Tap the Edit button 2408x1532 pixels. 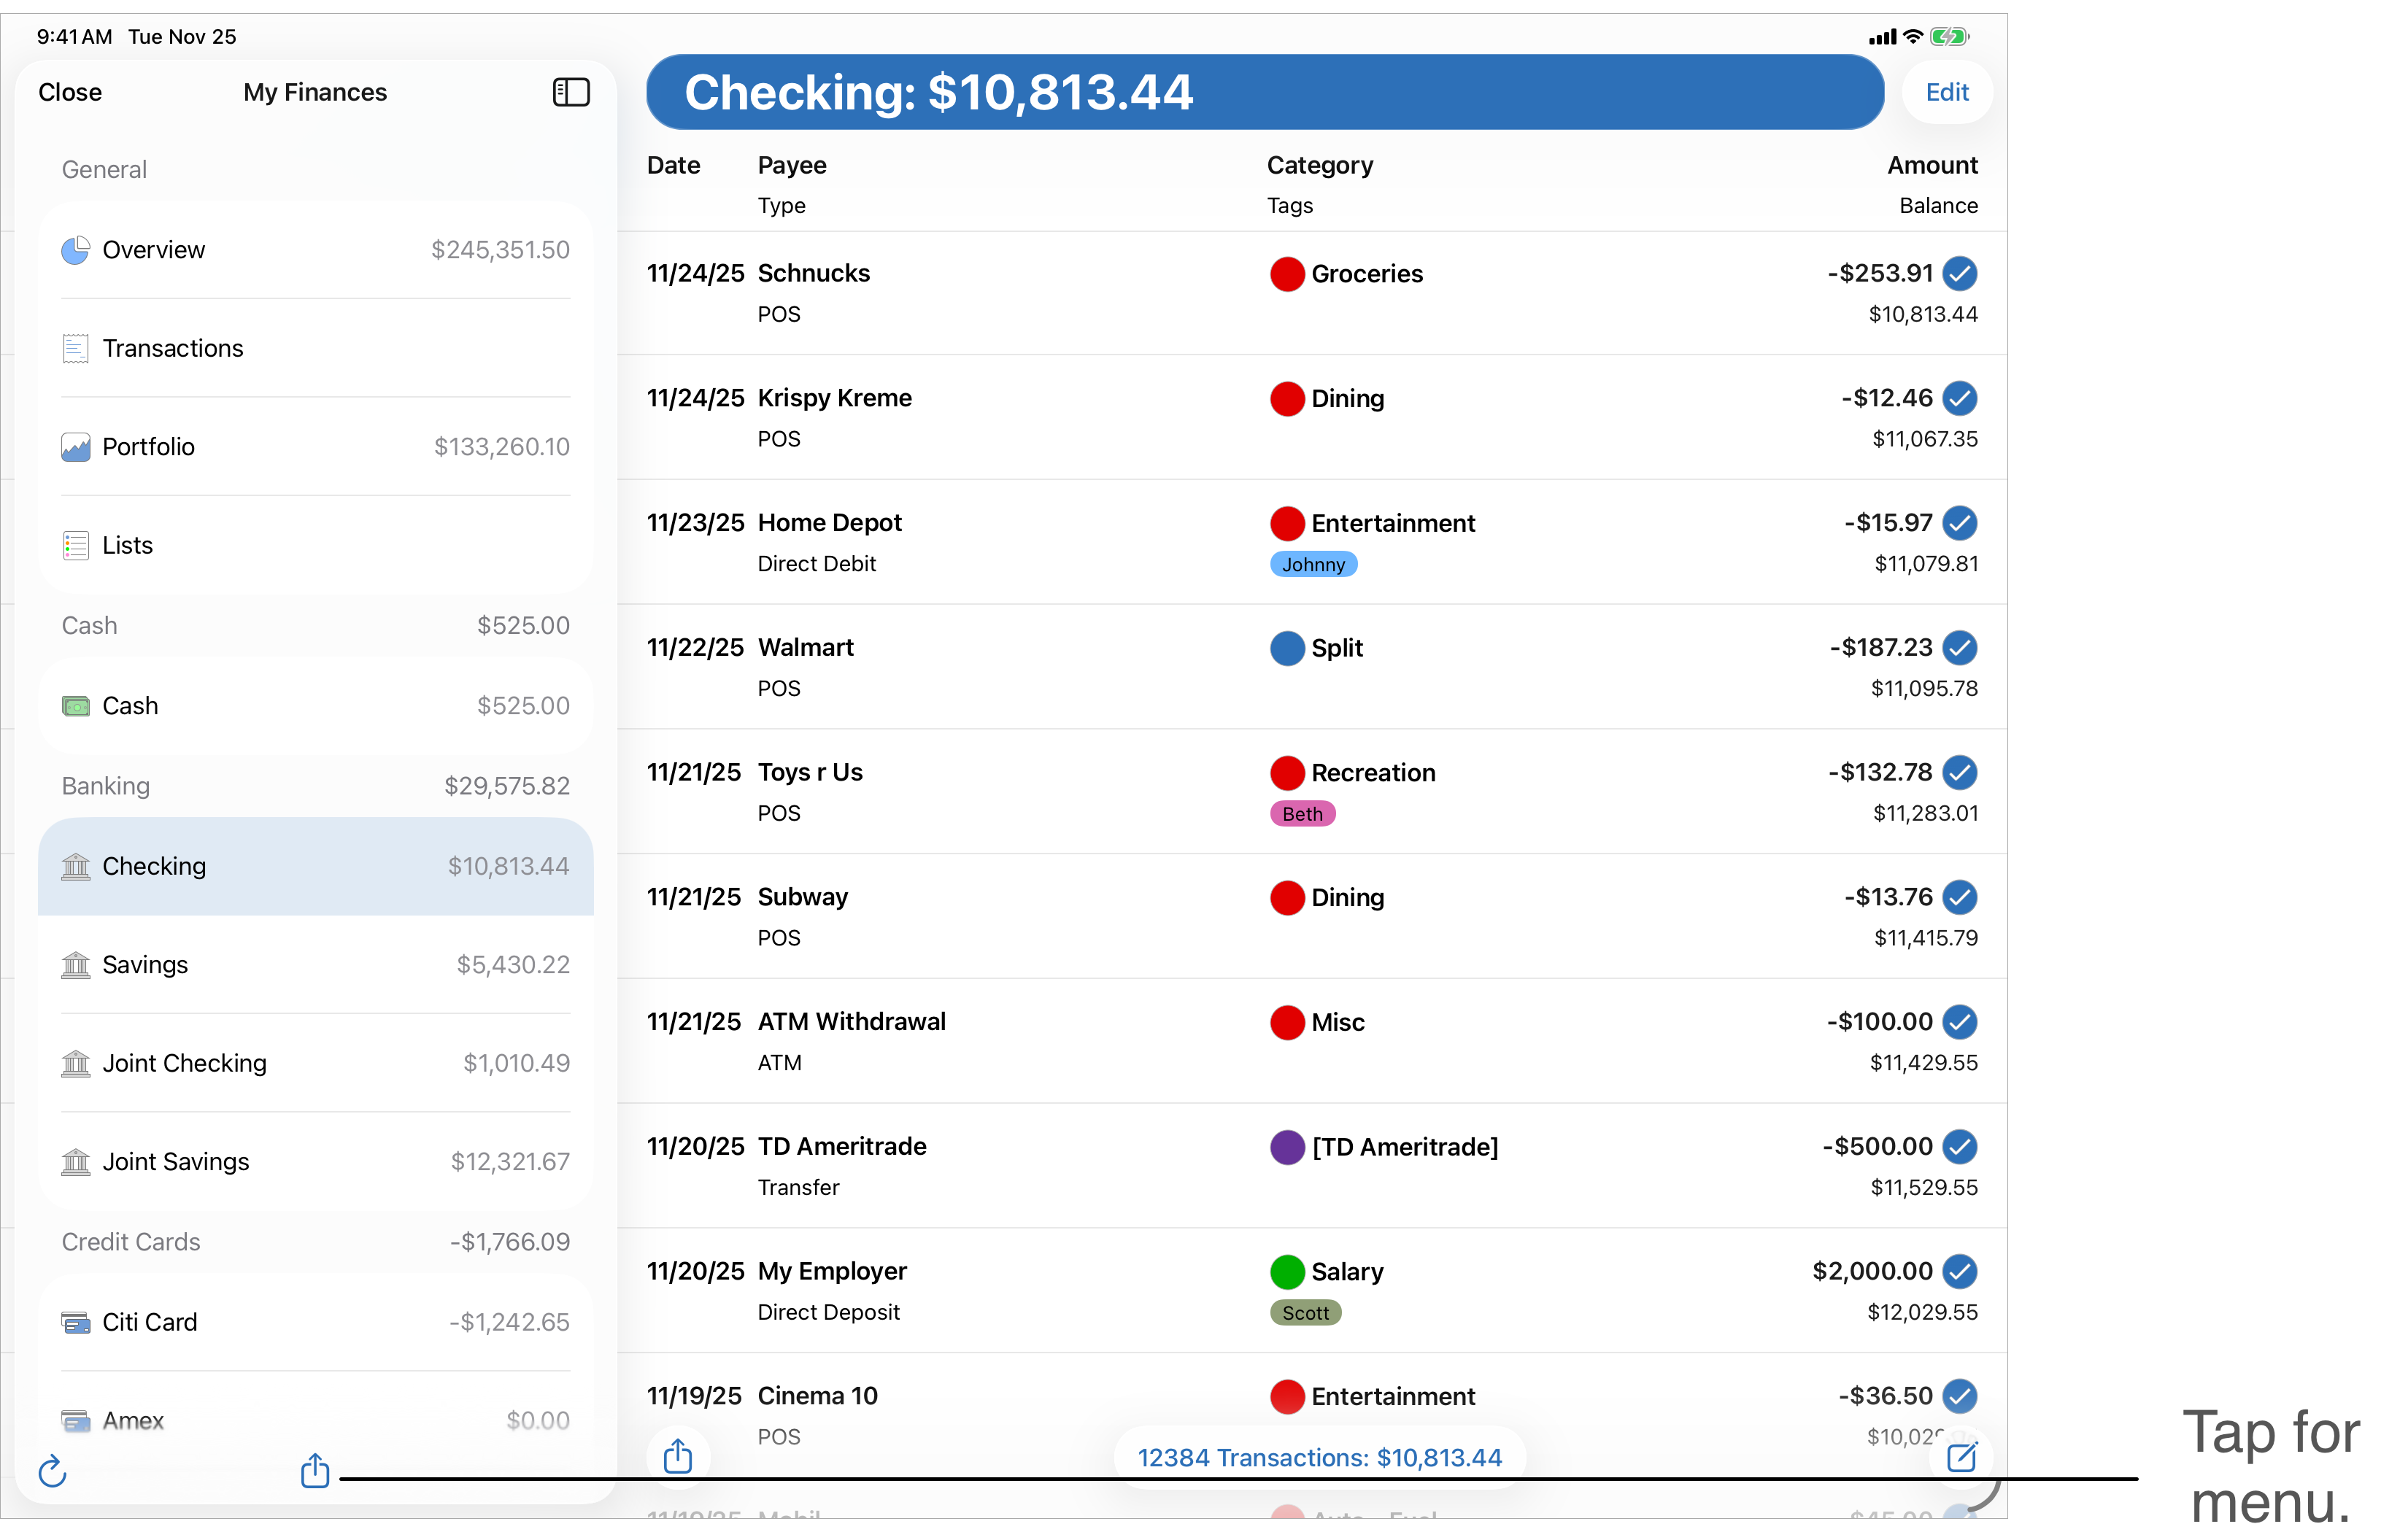pos(1946,92)
